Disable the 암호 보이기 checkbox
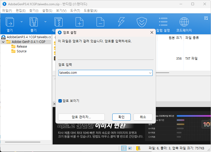Image resolution: width=211 pixels, height=152 pixels. pyautogui.click(x=60, y=101)
